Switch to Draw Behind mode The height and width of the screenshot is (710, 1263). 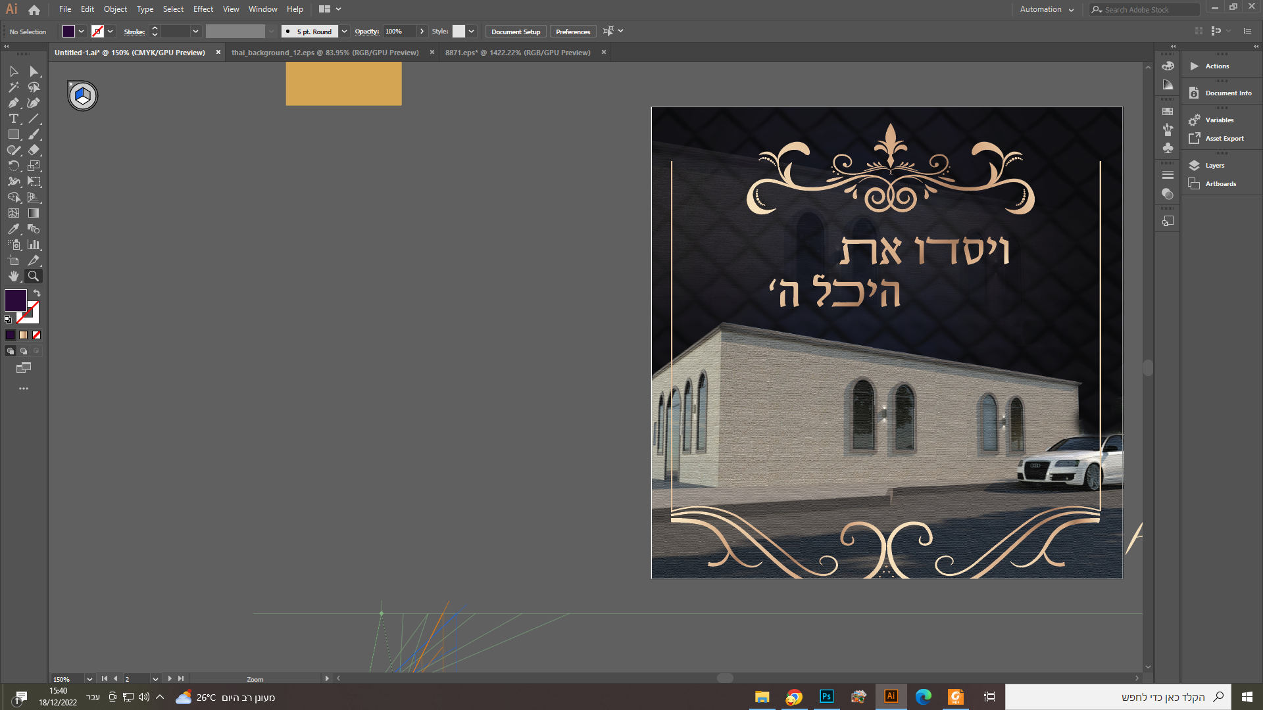tap(24, 351)
